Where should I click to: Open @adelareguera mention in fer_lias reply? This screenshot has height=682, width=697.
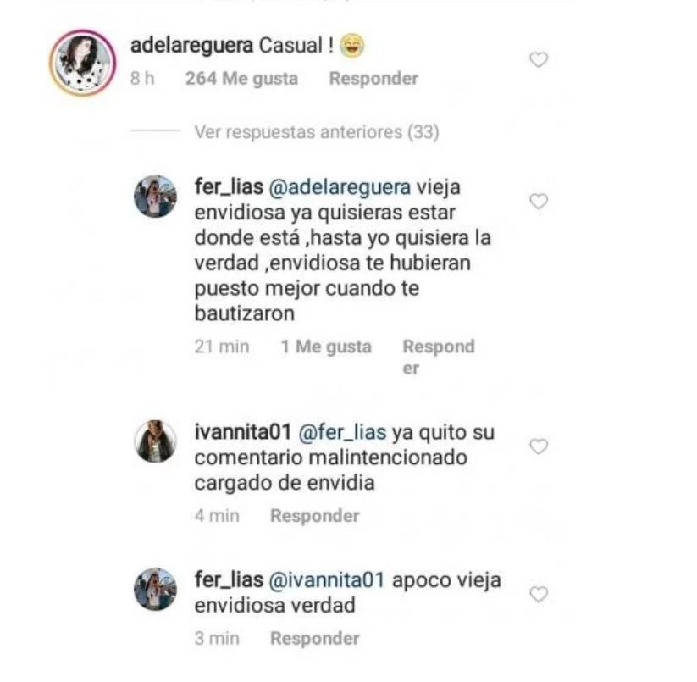[340, 187]
